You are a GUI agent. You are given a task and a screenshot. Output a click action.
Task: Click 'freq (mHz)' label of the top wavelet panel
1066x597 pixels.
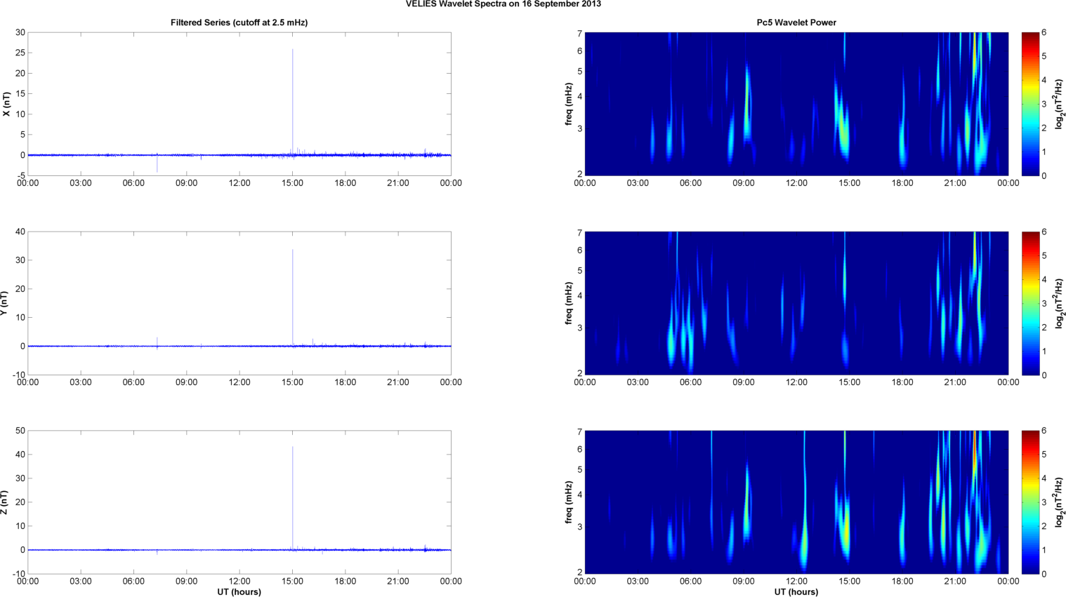pyautogui.click(x=568, y=104)
